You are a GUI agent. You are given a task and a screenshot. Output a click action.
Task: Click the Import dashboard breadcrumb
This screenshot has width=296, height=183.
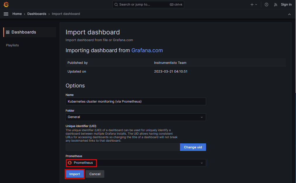(66, 14)
